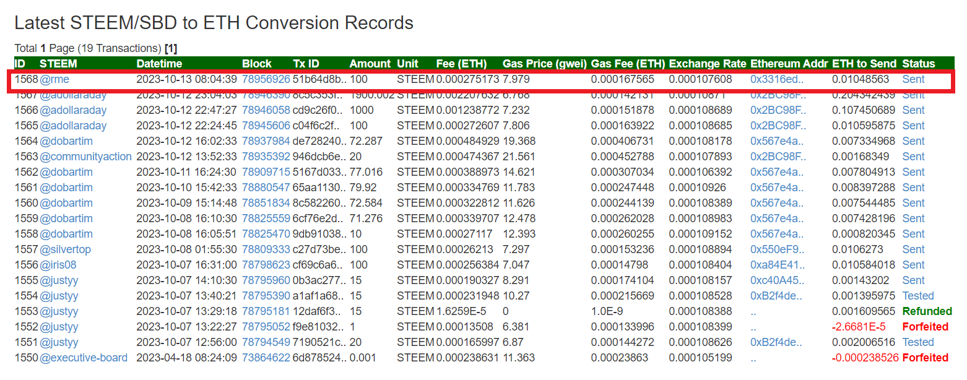Open block 78798623 link
Image resolution: width=967 pixels, height=380 pixels.
[266, 265]
